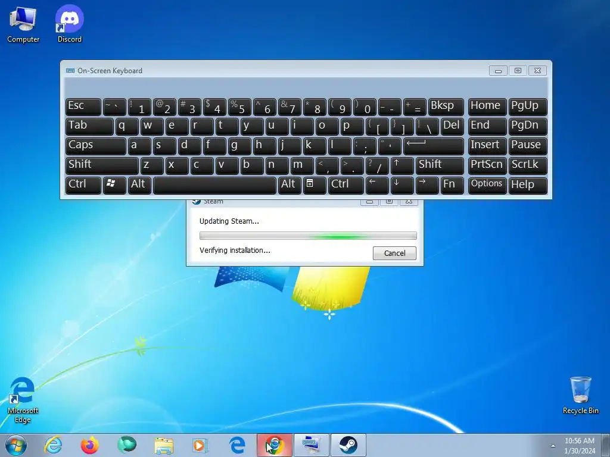Screen dimensions: 610x457
Task: Open the Microsoft Edge desktop shortcut
Action: [x=23, y=400]
